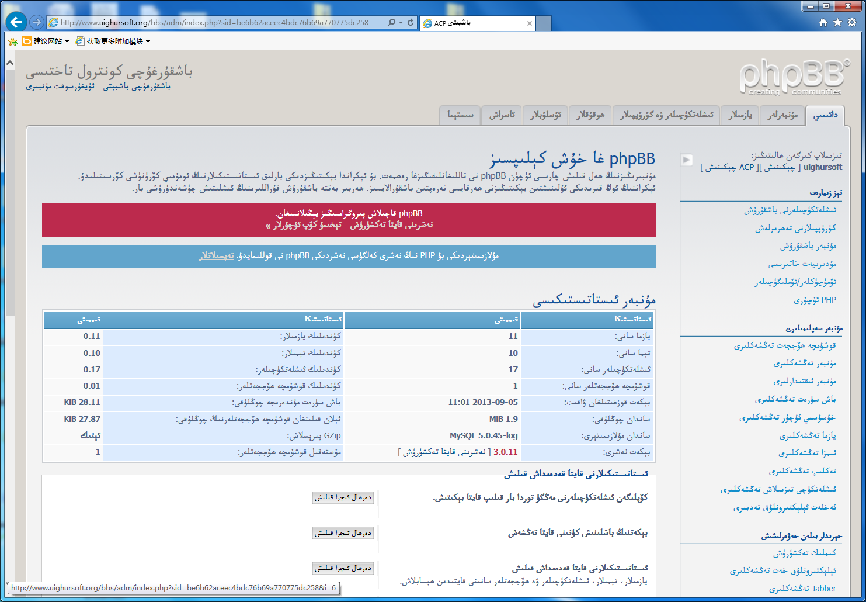The image size is (866, 602).
Task: Click the باشقۇرغۇچى باشبىتى header link
Action: click(x=137, y=87)
